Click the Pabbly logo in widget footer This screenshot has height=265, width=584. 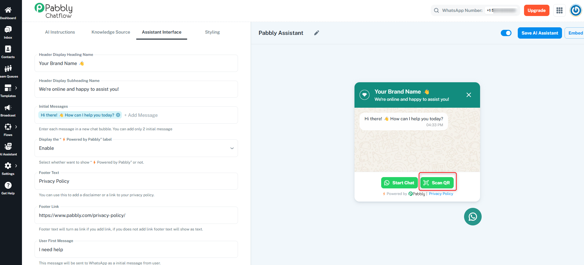417,194
